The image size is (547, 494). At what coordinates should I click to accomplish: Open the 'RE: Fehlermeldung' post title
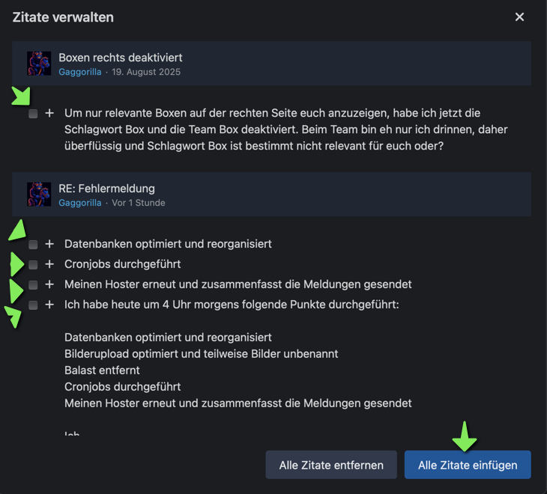click(x=106, y=189)
